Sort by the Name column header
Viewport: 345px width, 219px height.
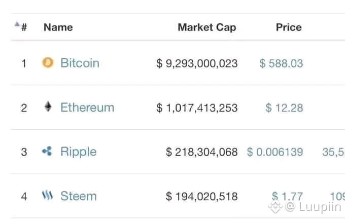coord(58,27)
